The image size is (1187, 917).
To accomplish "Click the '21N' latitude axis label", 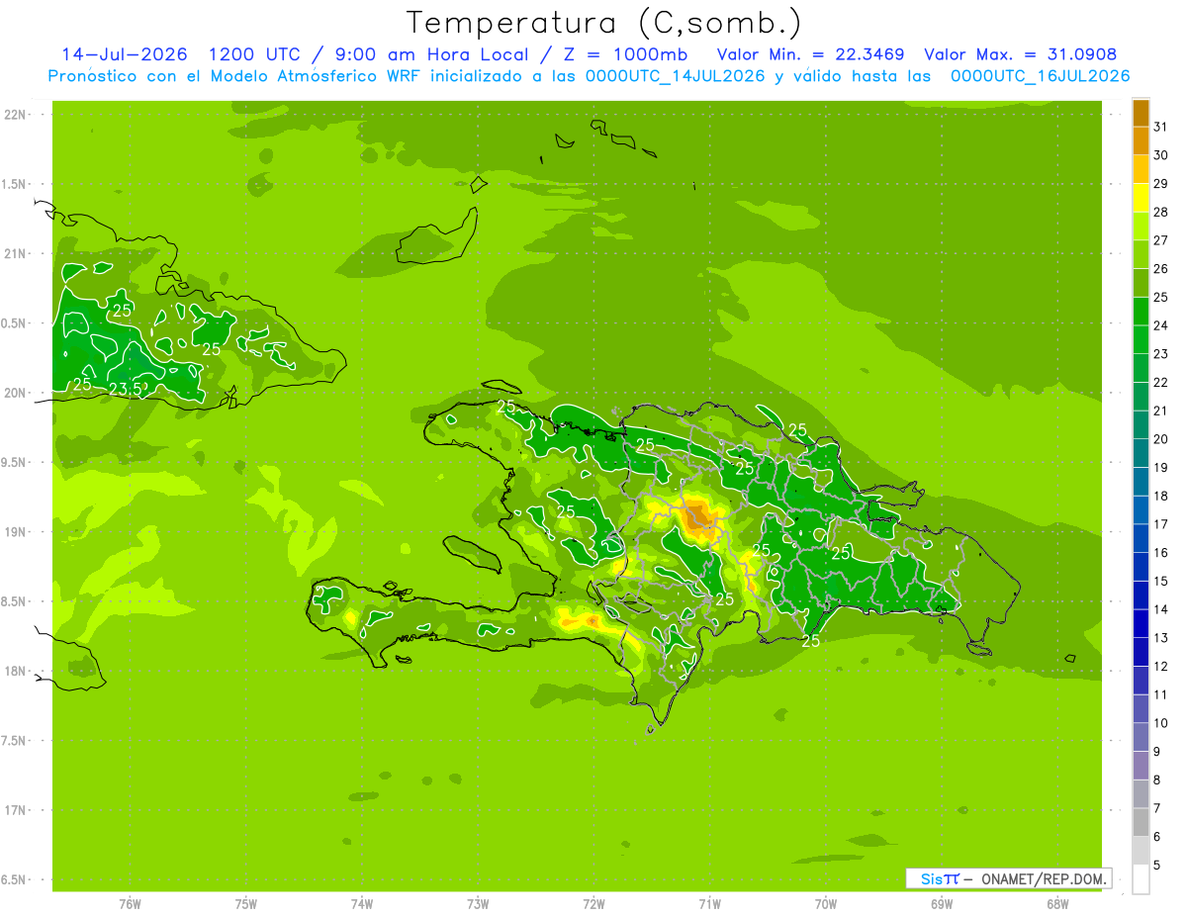I will pyautogui.click(x=16, y=253).
